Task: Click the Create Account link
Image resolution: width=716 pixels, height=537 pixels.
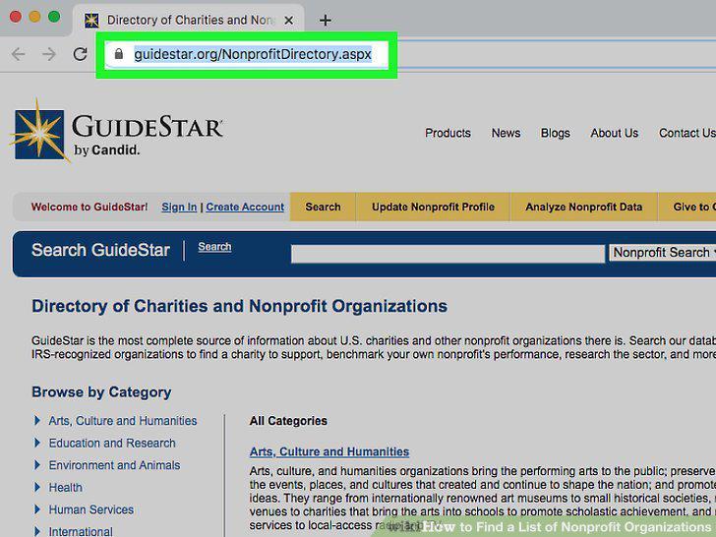Action: pos(245,207)
